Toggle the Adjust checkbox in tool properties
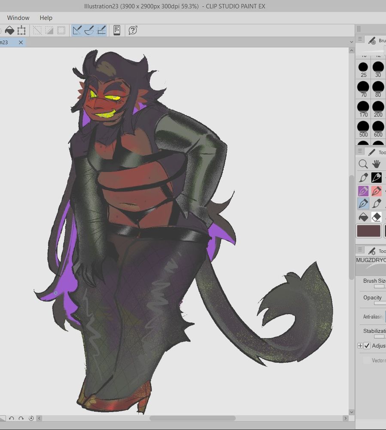The height and width of the screenshot is (430, 386). point(367,346)
